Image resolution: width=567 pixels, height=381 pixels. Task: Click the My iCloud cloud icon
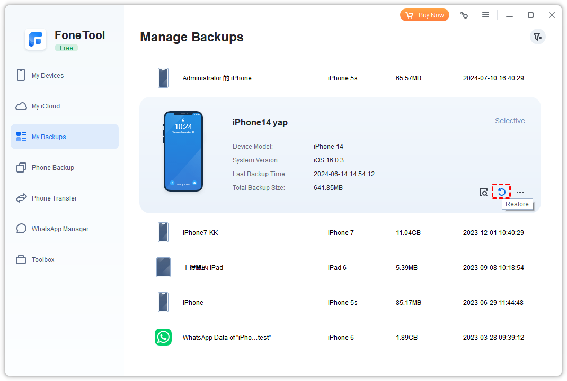click(x=21, y=106)
